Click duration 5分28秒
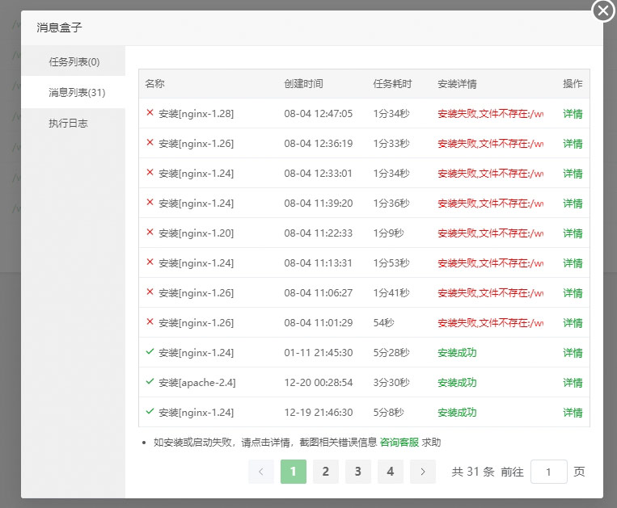The width and height of the screenshot is (617, 508). (x=391, y=353)
